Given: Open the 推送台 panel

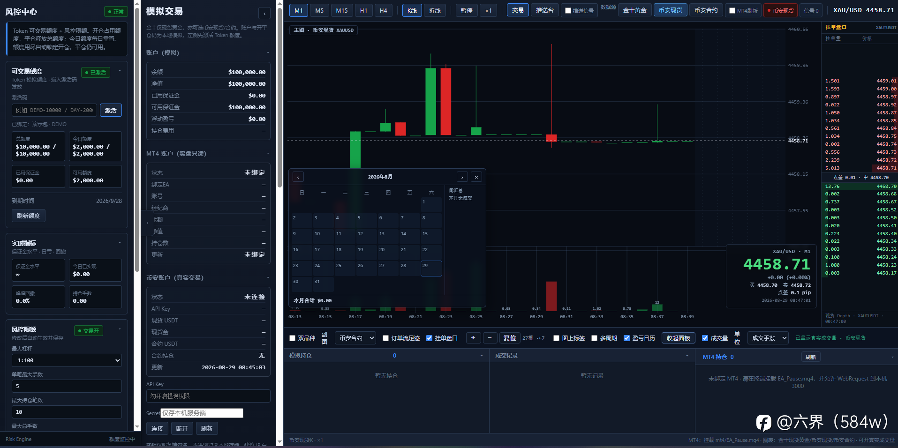Looking at the screenshot, I should [544, 10].
